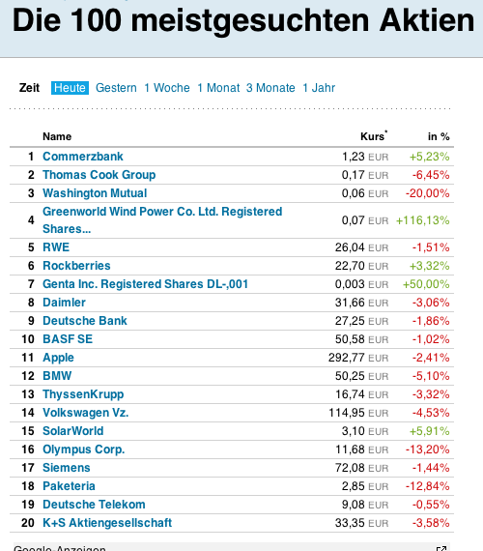Image resolution: width=483 pixels, height=551 pixels.
Task: Click the Commerzbank price 1,23 EUR
Action: [365, 157]
